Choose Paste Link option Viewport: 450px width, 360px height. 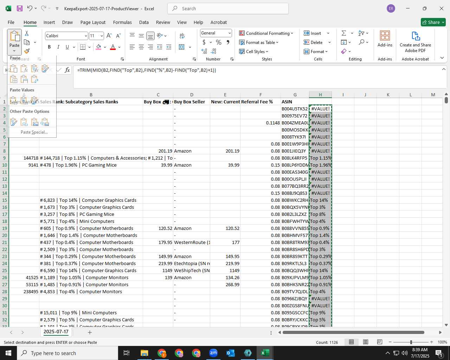pos(24,122)
